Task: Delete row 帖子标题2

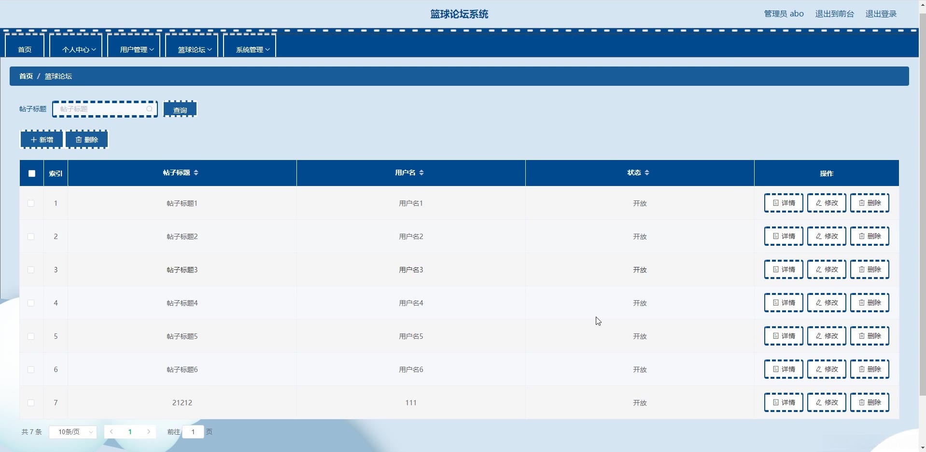Action: point(870,236)
